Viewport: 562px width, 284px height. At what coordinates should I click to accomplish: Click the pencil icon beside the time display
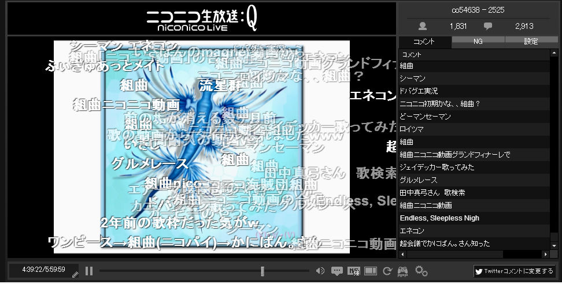pos(75,274)
